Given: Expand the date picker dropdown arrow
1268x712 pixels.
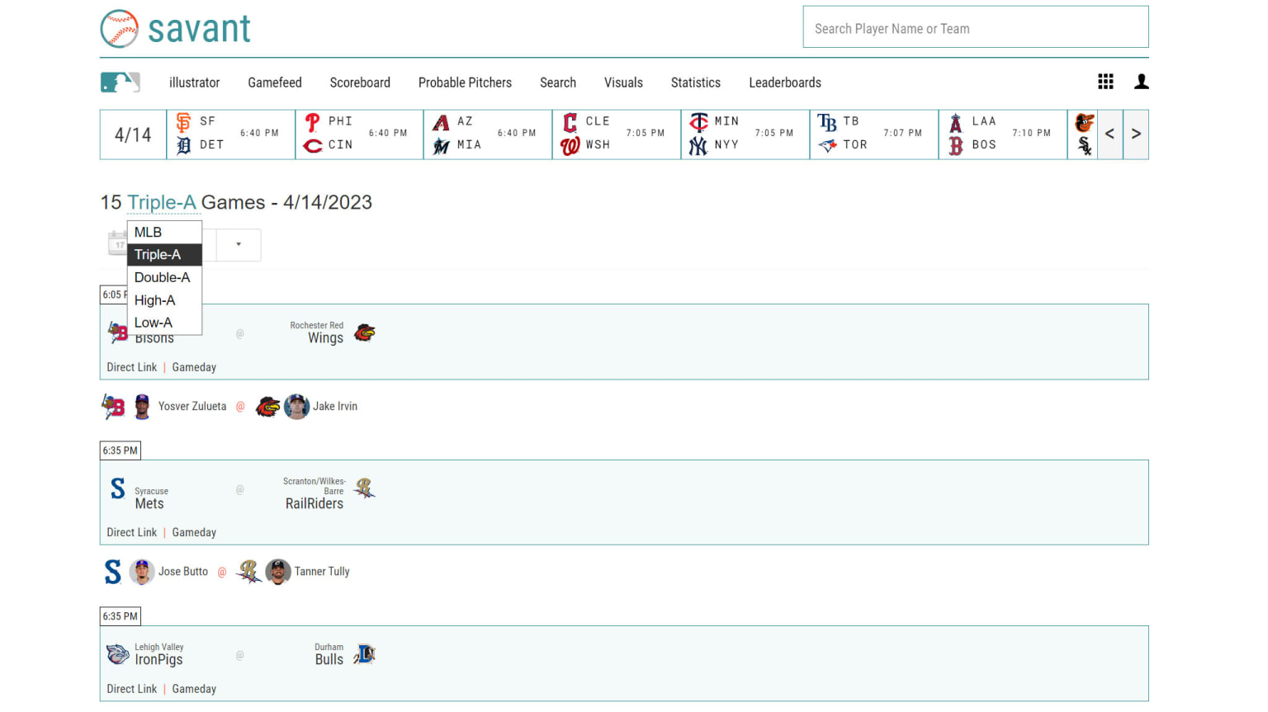Looking at the screenshot, I should tap(239, 245).
